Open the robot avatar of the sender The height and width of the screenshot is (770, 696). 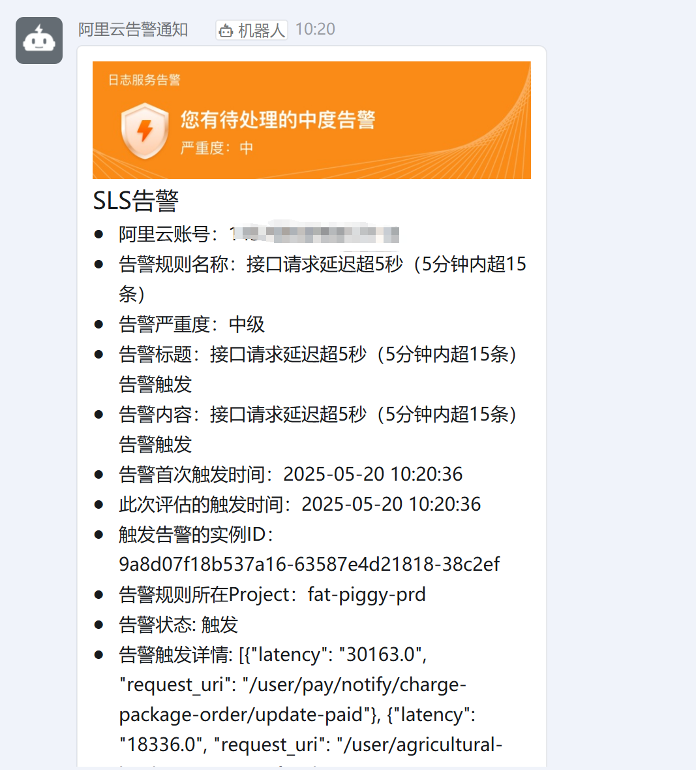pos(39,40)
